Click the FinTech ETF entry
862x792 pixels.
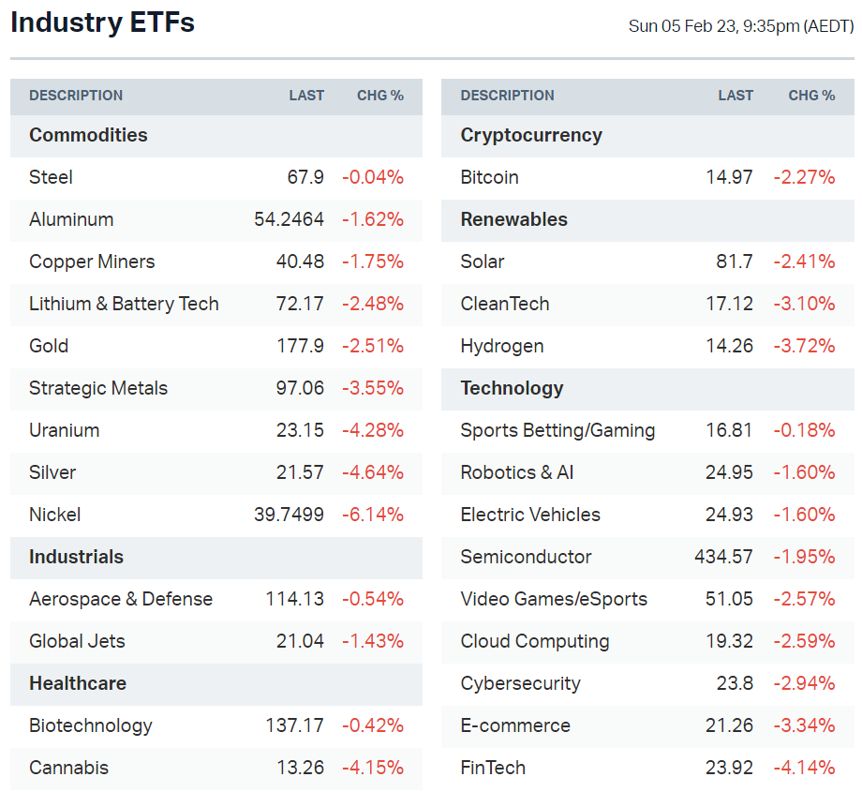[x=493, y=768]
